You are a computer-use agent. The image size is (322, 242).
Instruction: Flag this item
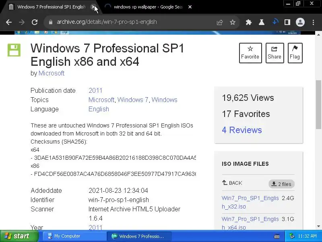[295, 53]
